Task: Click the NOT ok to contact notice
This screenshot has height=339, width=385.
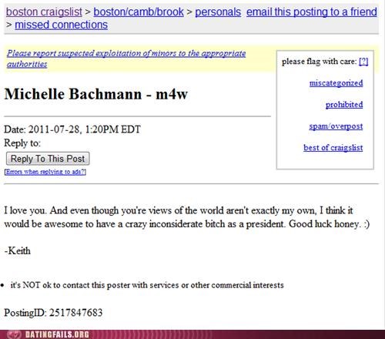Action: click(x=147, y=285)
